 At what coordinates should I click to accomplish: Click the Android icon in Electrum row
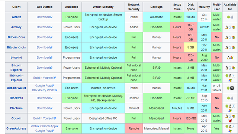tap(227, 106)
